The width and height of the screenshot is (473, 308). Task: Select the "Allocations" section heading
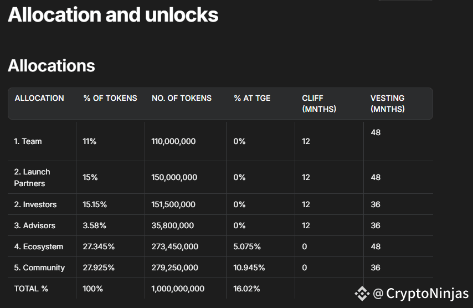click(x=52, y=66)
